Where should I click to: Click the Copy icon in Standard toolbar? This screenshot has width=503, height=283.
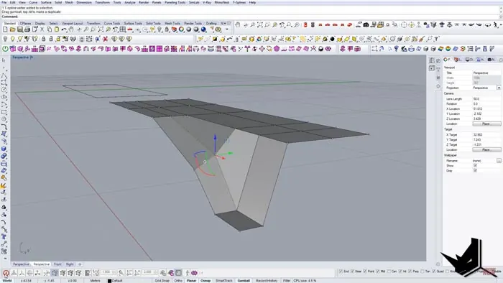(x=50, y=29)
